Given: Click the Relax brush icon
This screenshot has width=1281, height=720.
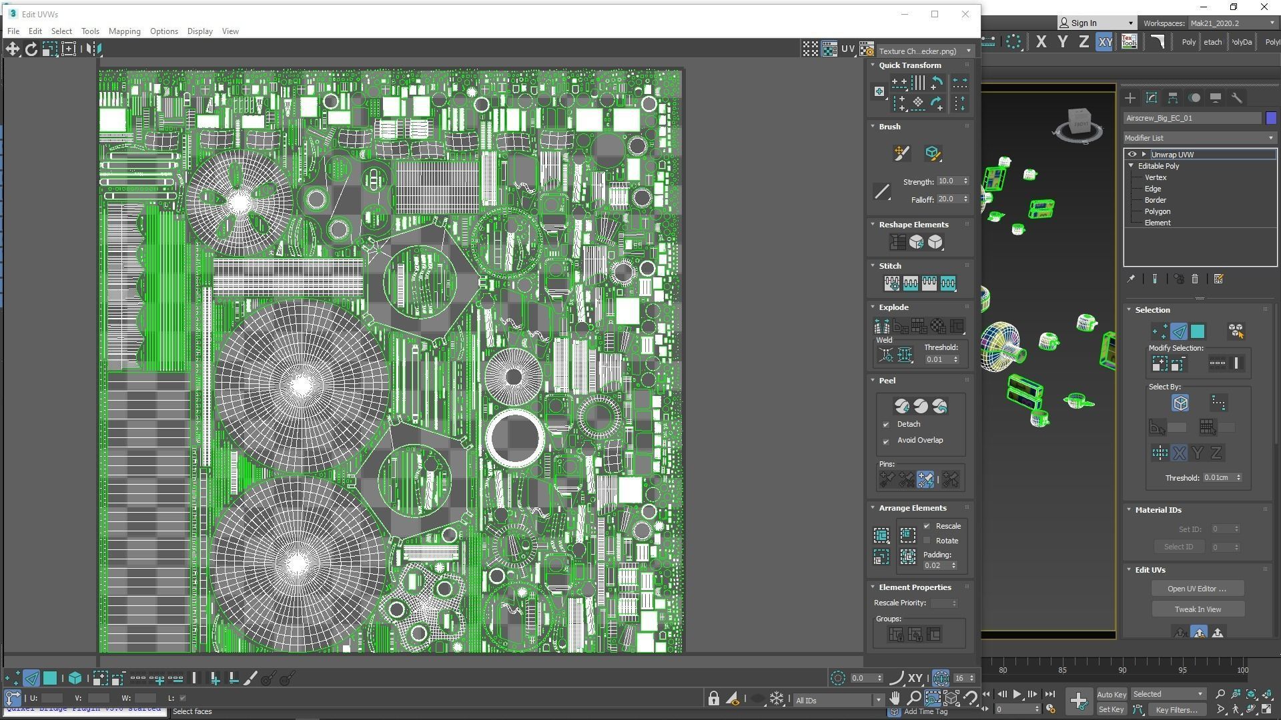Looking at the screenshot, I should [933, 153].
